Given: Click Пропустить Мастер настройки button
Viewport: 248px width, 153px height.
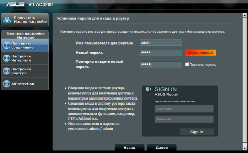Looking at the screenshot, I should click(x=25, y=20).
